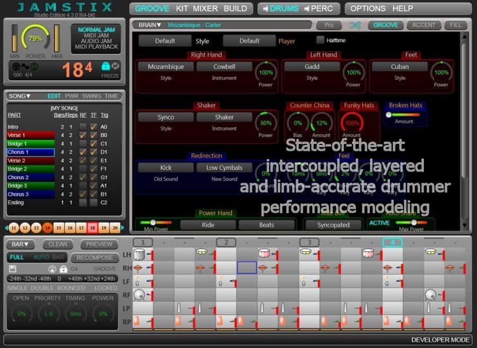Toggle the TF checkbox for Intro

(x=93, y=126)
